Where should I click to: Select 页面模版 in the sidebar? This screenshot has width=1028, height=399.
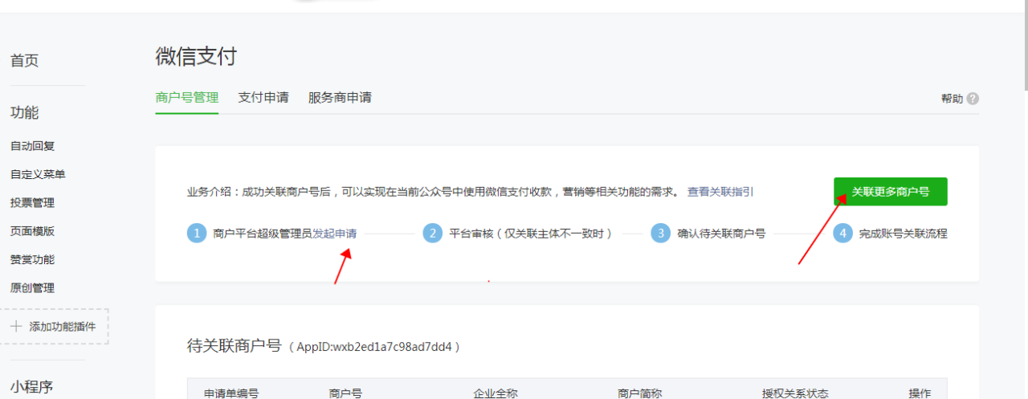[x=32, y=231]
